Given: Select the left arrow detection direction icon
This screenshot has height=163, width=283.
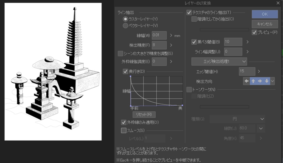Looking at the screenshot, I should (246, 81).
